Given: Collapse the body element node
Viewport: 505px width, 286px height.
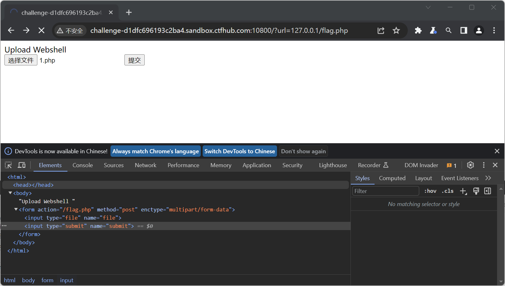Looking at the screenshot, I should tap(10, 193).
